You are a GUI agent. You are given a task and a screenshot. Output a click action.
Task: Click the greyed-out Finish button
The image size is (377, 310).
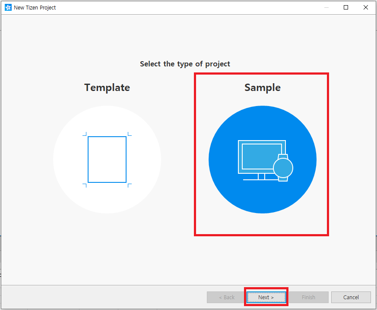(x=308, y=297)
